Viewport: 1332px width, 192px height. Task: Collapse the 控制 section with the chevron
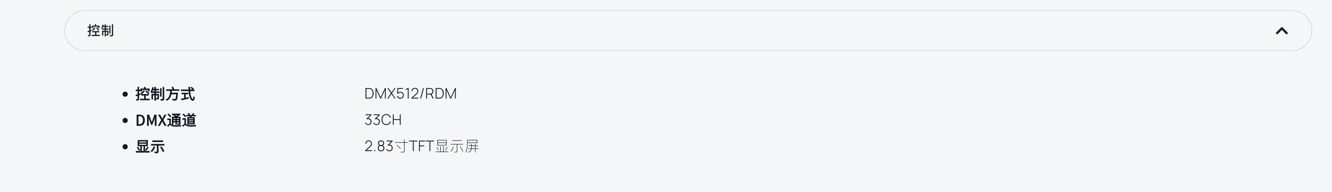pos(1282,31)
